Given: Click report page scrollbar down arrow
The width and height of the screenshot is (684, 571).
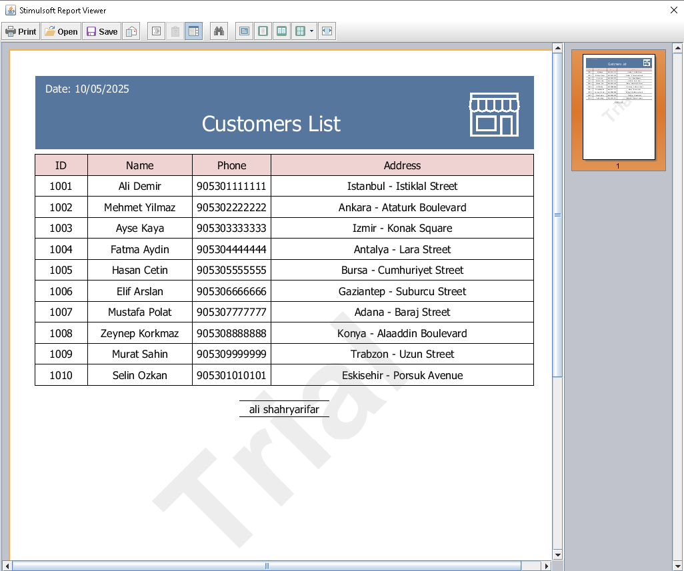Looking at the screenshot, I should (557, 555).
